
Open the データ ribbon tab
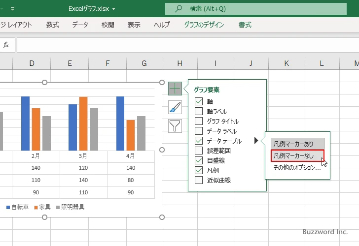coord(80,25)
